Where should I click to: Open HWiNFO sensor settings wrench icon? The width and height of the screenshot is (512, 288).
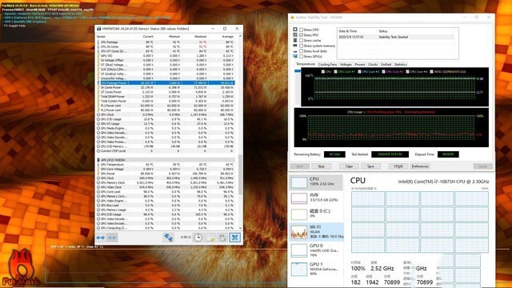(x=222, y=238)
